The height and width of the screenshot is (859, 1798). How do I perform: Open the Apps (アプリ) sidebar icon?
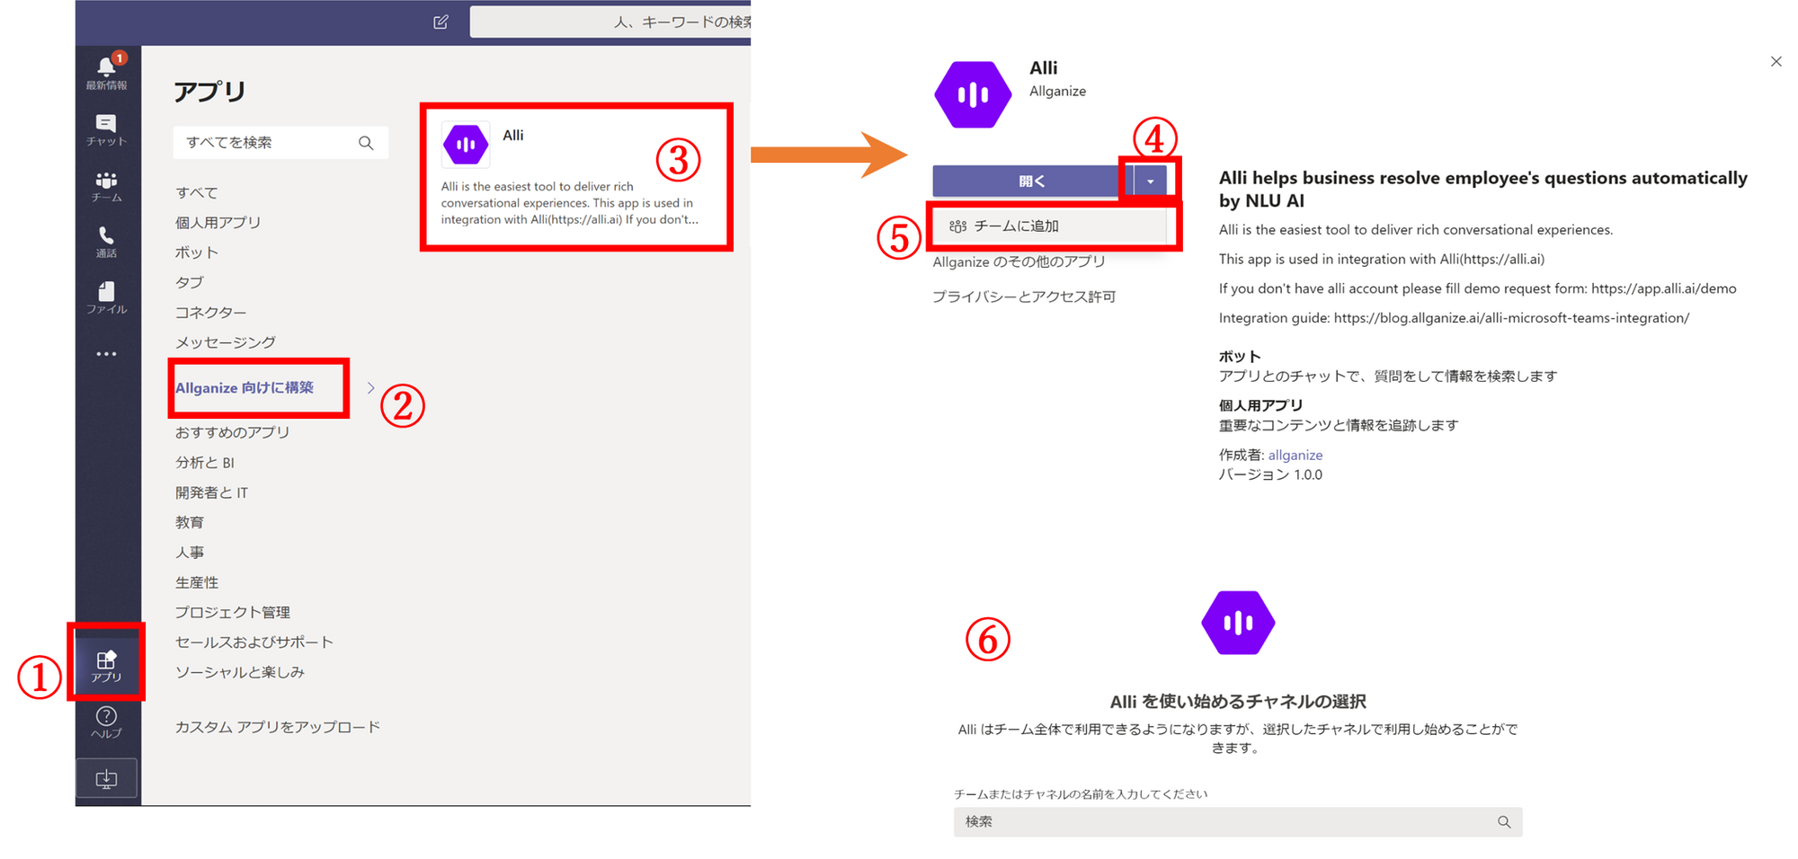106,666
